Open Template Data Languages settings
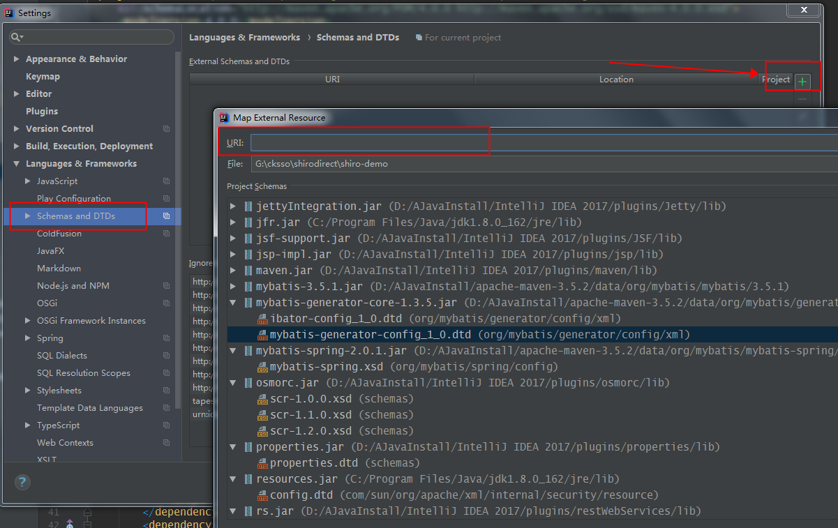The width and height of the screenshot is (838, 528). click(90, 408)
